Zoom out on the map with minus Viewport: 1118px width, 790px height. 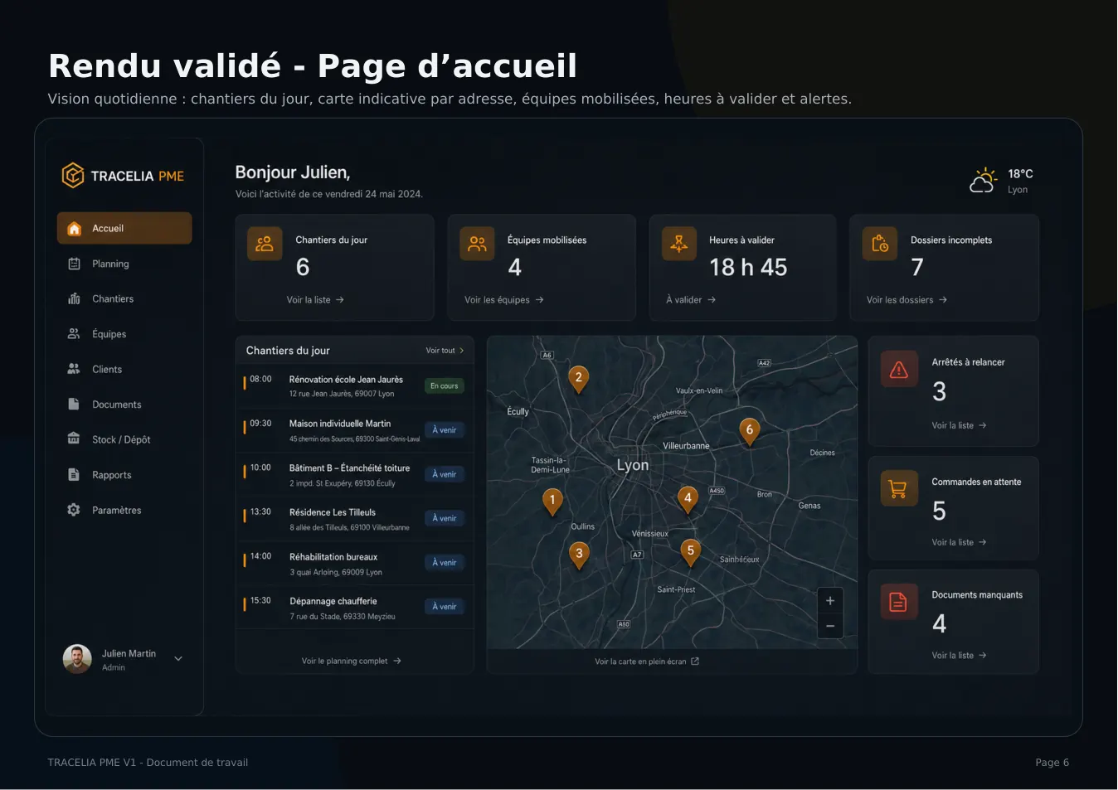tap(830, 626)
